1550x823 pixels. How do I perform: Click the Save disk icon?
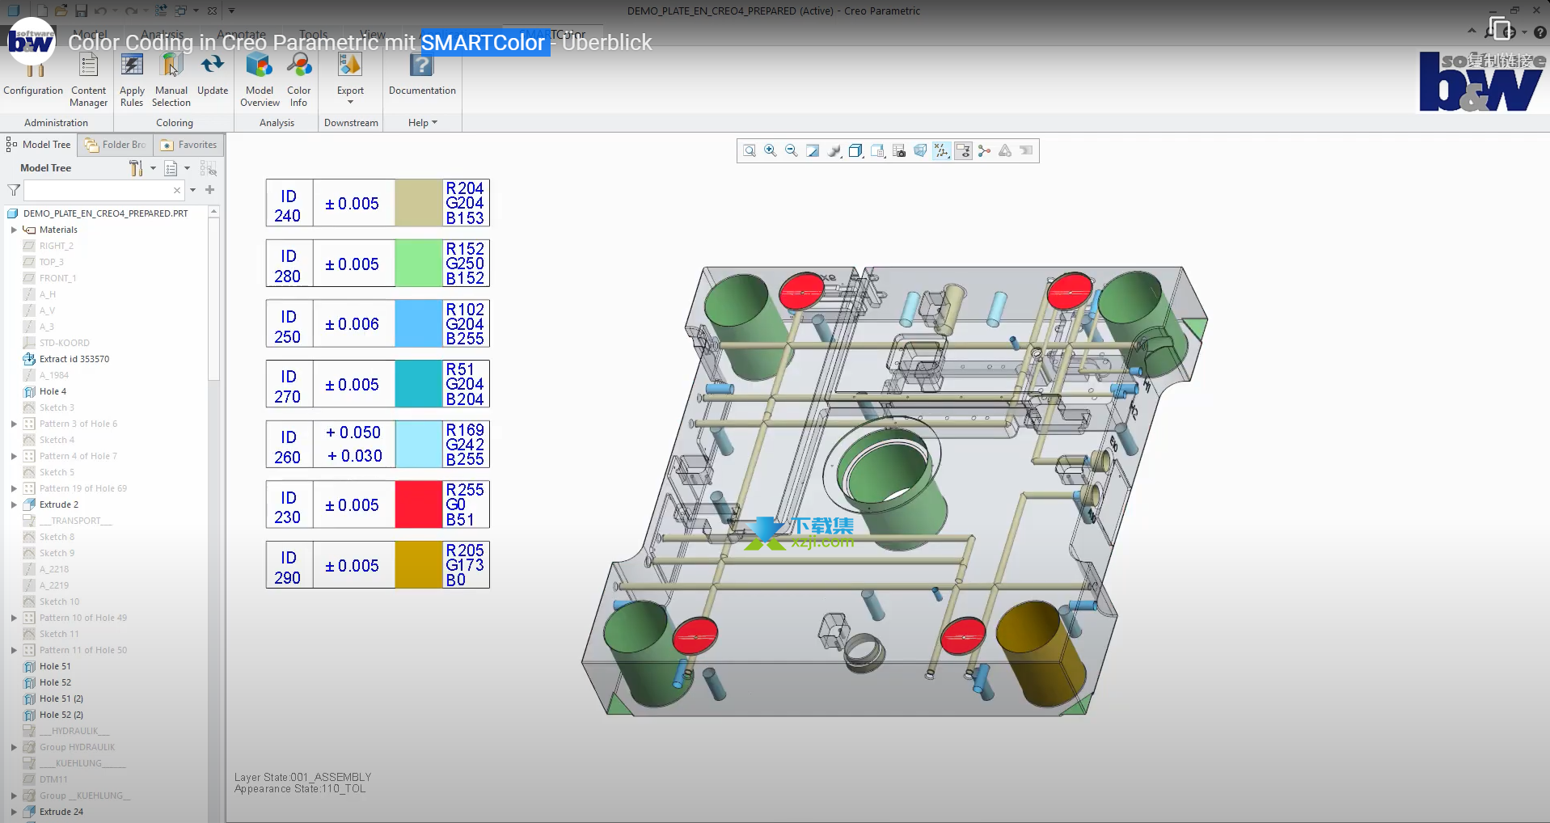[81, 11]
